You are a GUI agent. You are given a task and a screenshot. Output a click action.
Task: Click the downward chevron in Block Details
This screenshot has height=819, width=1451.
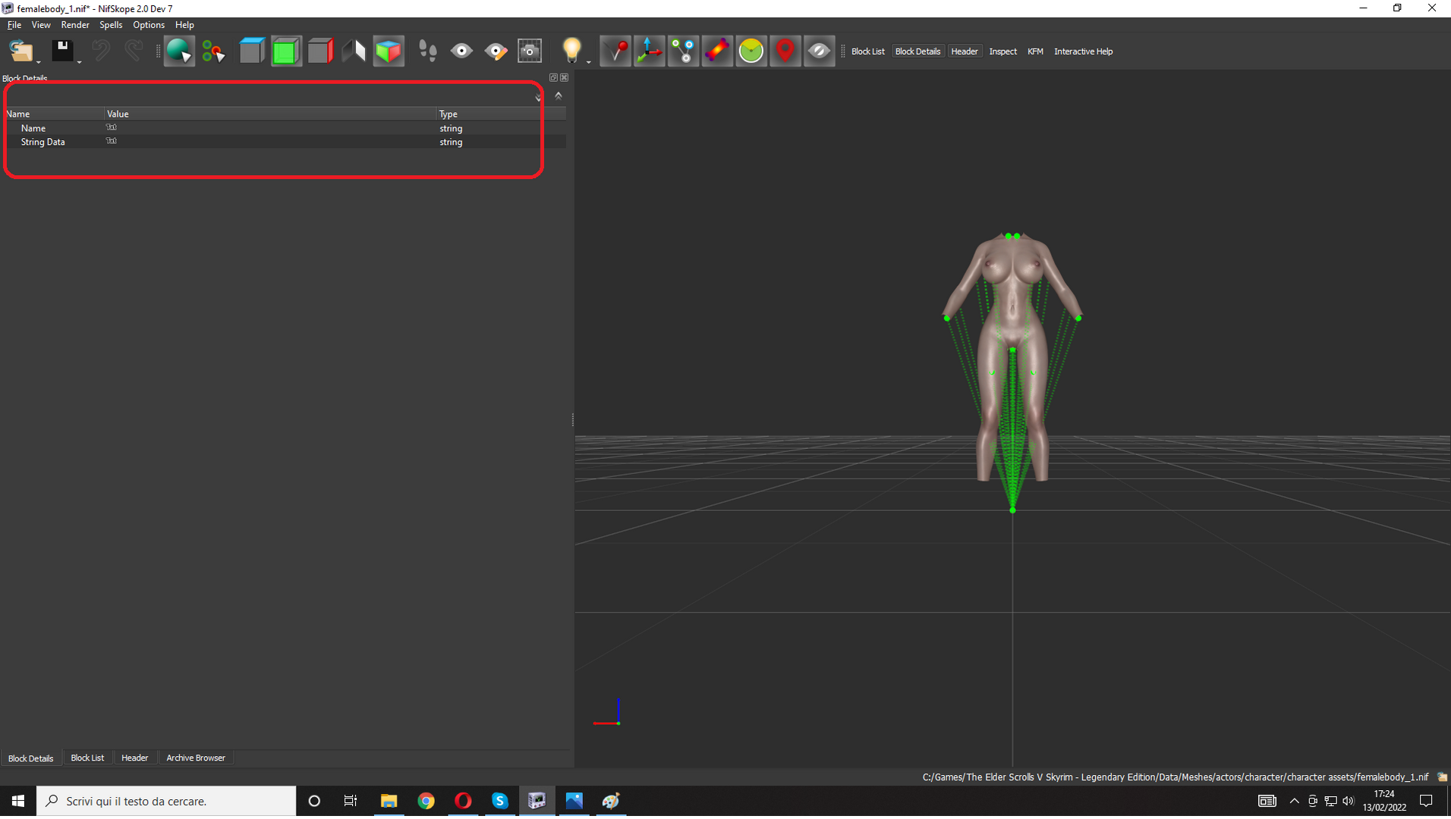coord(538,97)
